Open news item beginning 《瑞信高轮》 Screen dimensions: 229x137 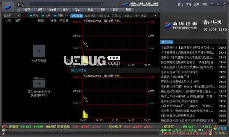(194, 48)
